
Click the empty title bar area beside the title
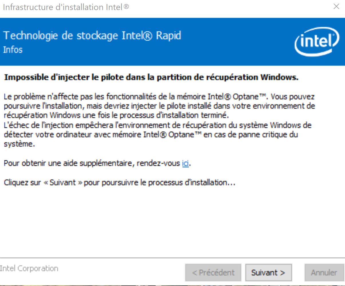pyautogui.click(x=229, y=7)
